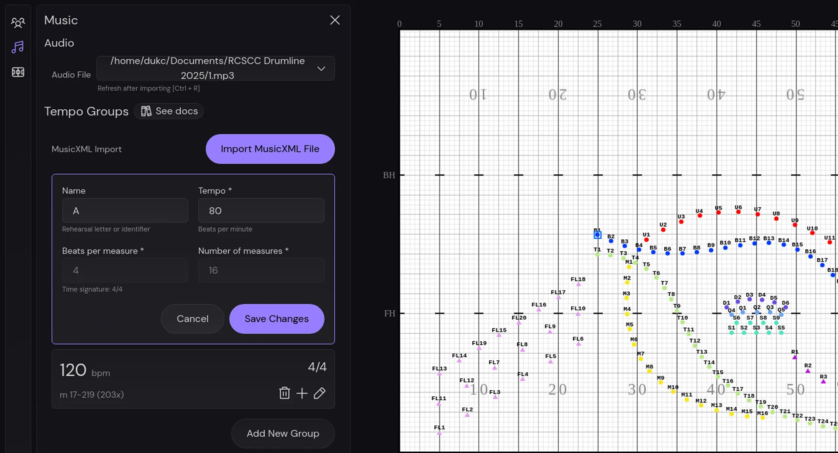This screenshot has width=838, height=453.
Task: Click Add New Group
Action: coord(282,433)
